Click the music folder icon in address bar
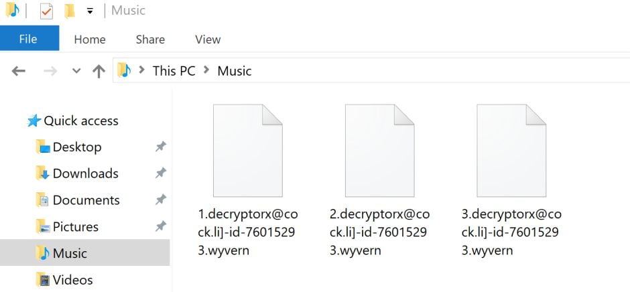Viewport: 630px width, 292px height. (124, 70)
